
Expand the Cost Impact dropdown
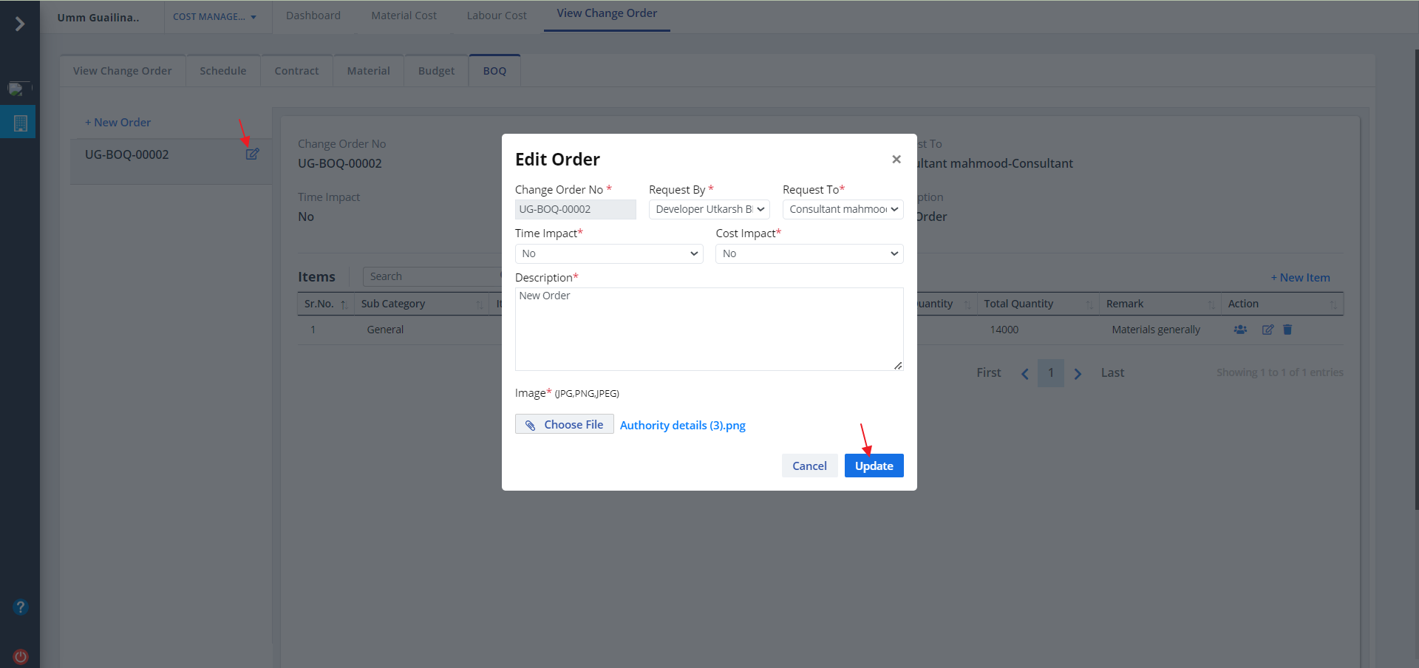point(809,253)
